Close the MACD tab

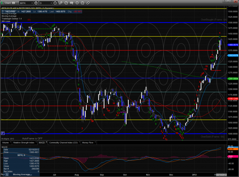tap(47, 142)
